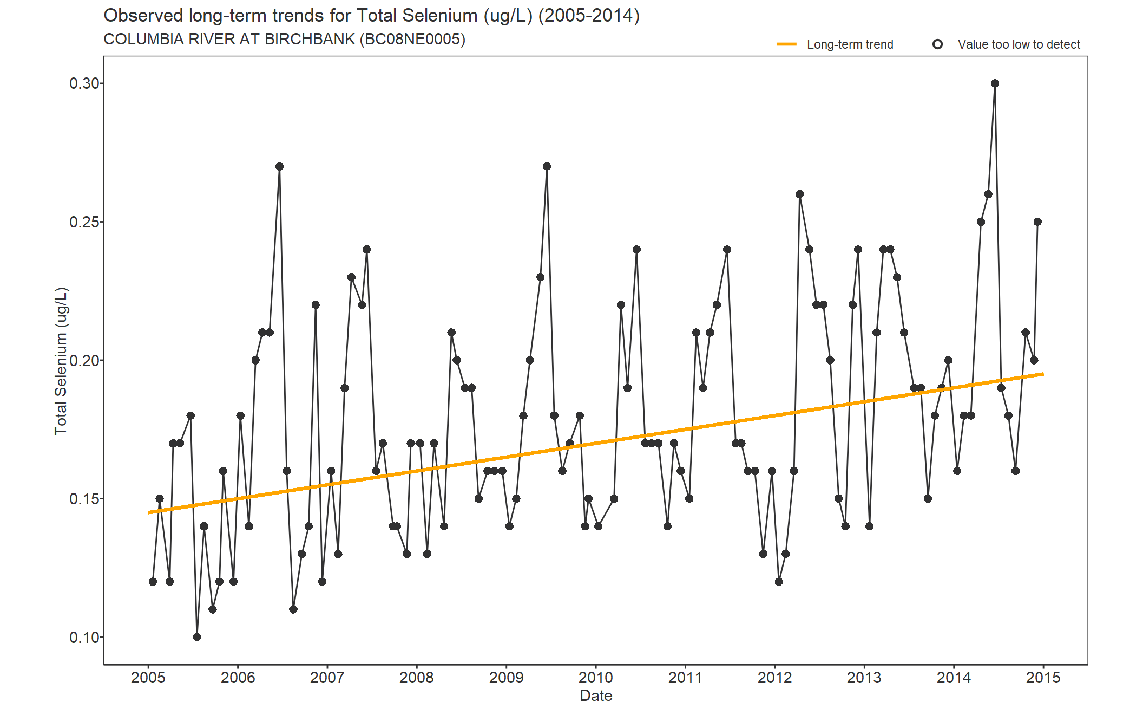Click the 2011 x-axis tick label
This screenshot has width=1143, height=709.
(x=685, y=678)
